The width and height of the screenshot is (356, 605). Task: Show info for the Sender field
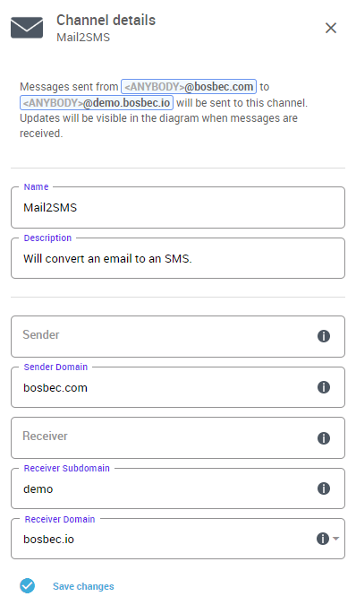point(323,336)
